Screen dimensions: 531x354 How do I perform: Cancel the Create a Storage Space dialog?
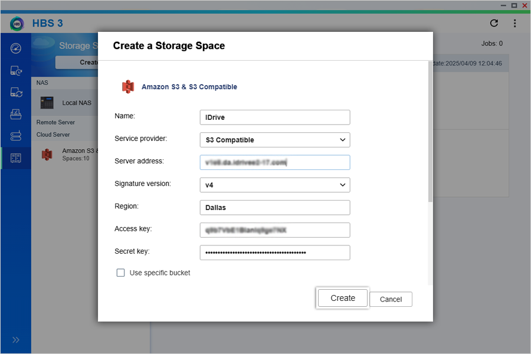pos(391,299)
